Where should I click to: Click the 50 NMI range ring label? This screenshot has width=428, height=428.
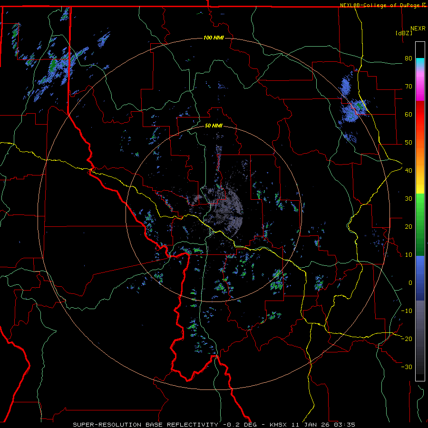(x=214, y=126)
